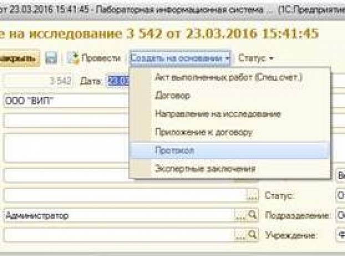345x256 pixels.
Task: Expand the Создать на основании dropdown
Action: 180,58
